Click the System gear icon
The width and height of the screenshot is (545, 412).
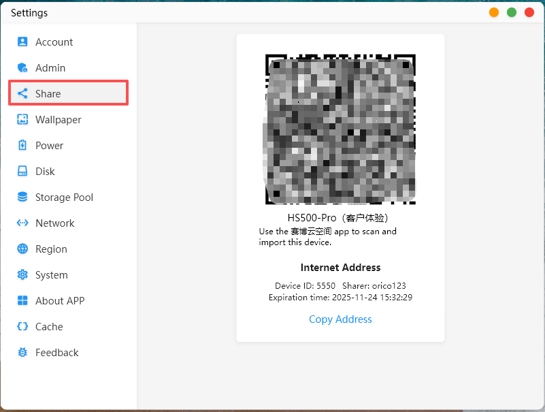[22, 274]
